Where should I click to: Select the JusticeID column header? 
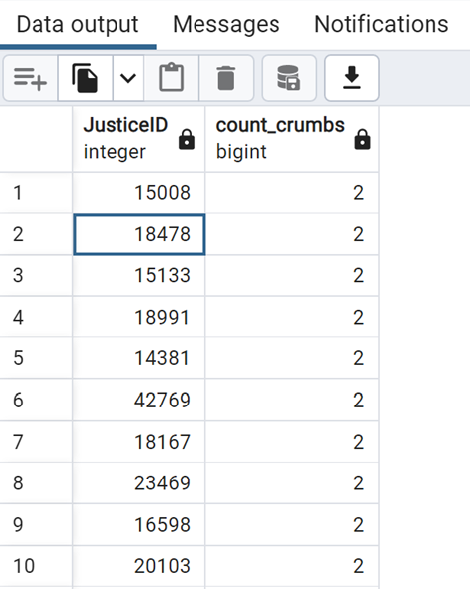(139, 138)
